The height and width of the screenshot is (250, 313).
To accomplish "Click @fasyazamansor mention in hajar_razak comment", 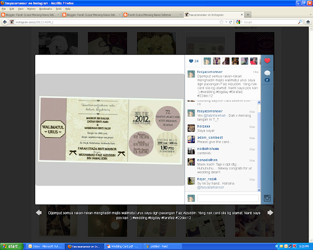I will click(x=211, y=187).
